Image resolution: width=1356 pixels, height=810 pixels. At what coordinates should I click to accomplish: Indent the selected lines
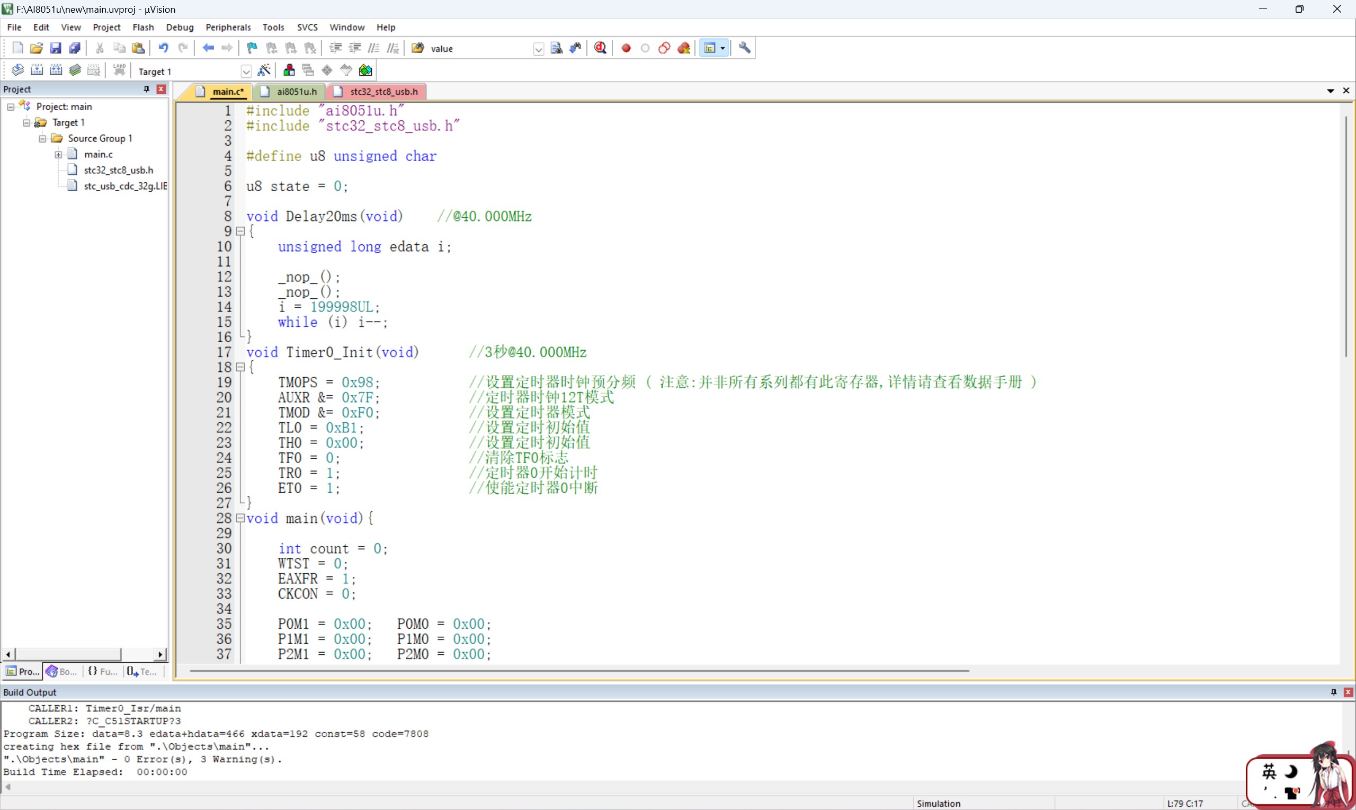point(336,48)
